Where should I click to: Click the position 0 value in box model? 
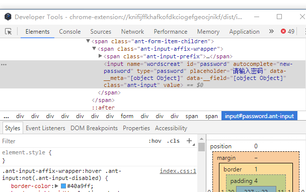tap(256, 146)
